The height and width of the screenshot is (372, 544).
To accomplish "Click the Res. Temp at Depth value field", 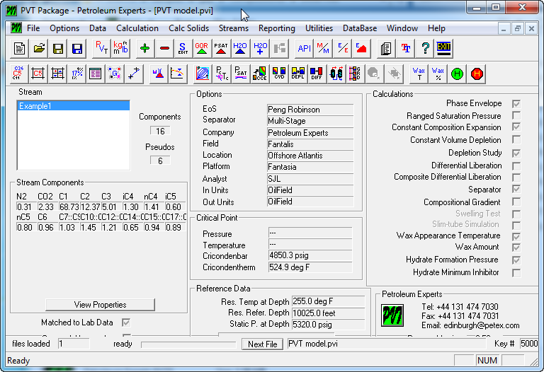I will coord(328,301).
